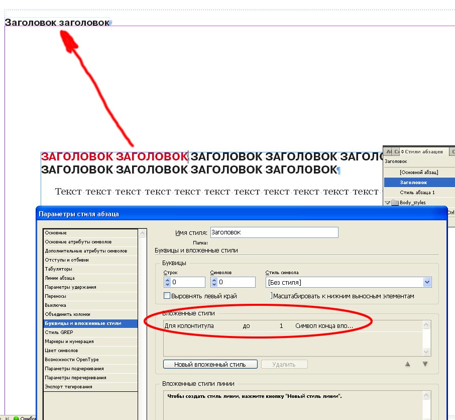Click the Стили абзацев panel tab
Viewport: 455px width, 420px height.
click(x=423, y=152)
